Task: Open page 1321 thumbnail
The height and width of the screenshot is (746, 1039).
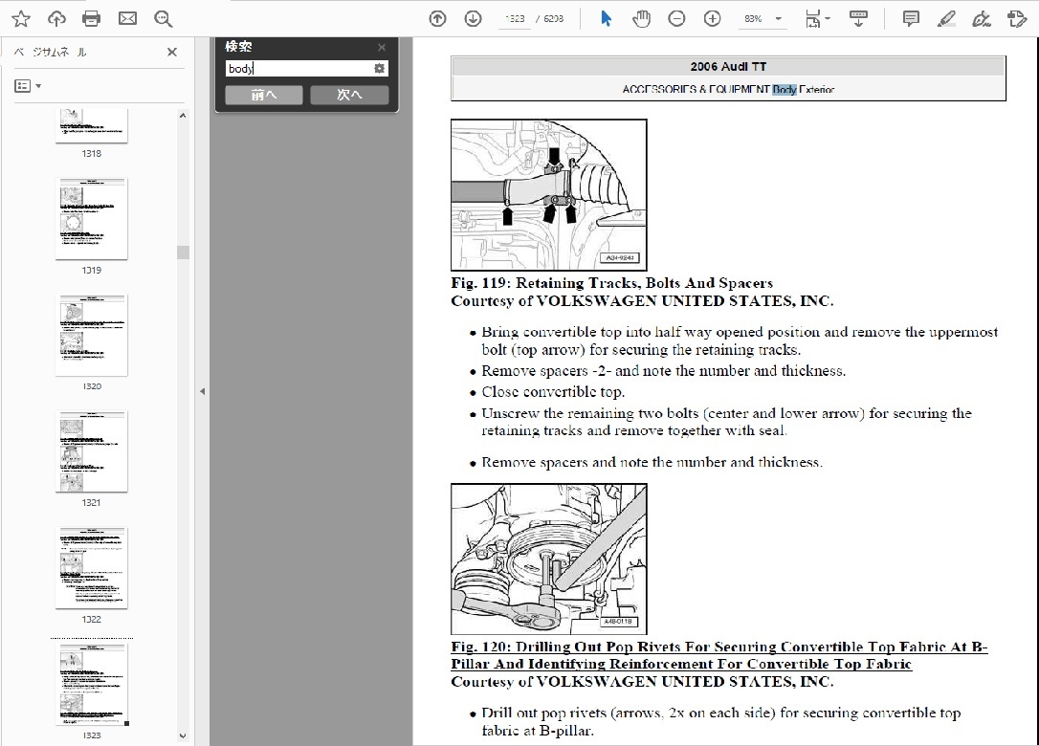Action: [92, 451]
